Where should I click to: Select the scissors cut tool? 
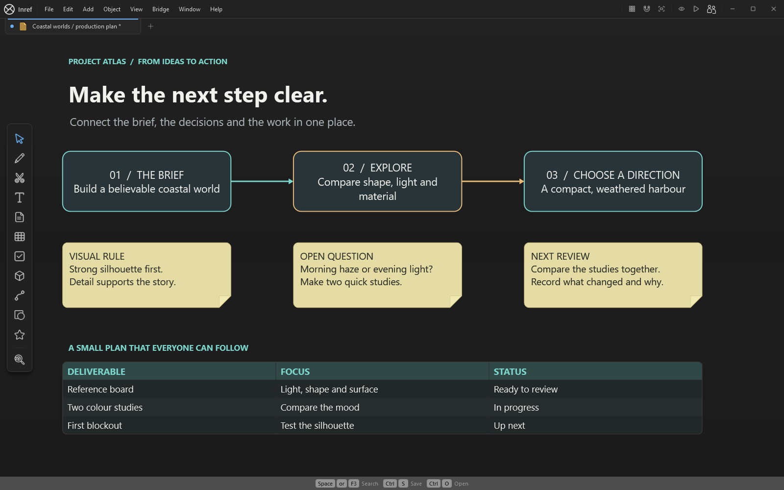20,178
